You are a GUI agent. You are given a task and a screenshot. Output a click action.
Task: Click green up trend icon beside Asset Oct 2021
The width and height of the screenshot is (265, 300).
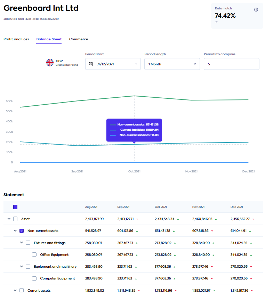[x=178, y=219]
